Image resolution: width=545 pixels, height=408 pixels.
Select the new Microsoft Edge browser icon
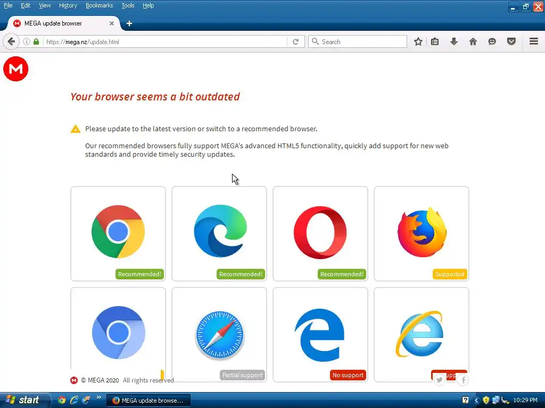[x=220, y=231]
